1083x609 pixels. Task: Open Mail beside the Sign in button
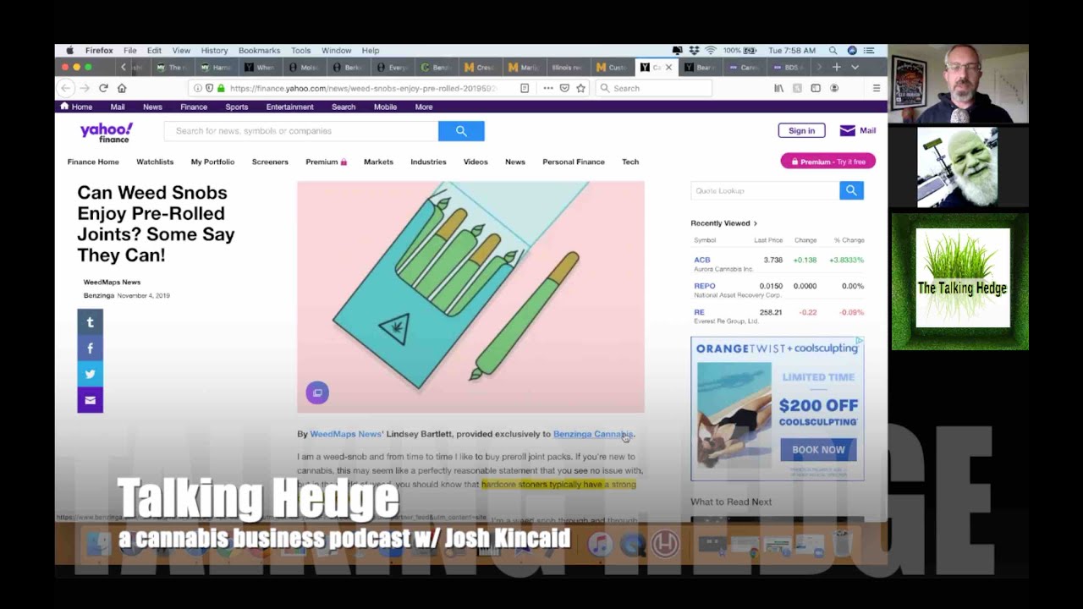858,130
